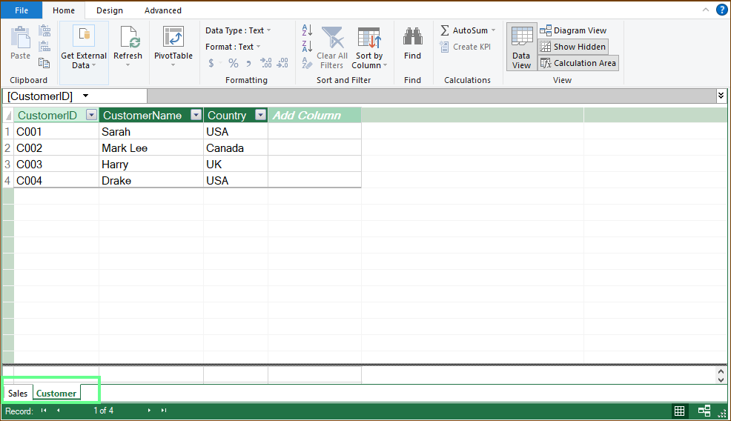Open the Design ribbon tab
Viewport: 731px width, 421px height.
click(110, 10)
